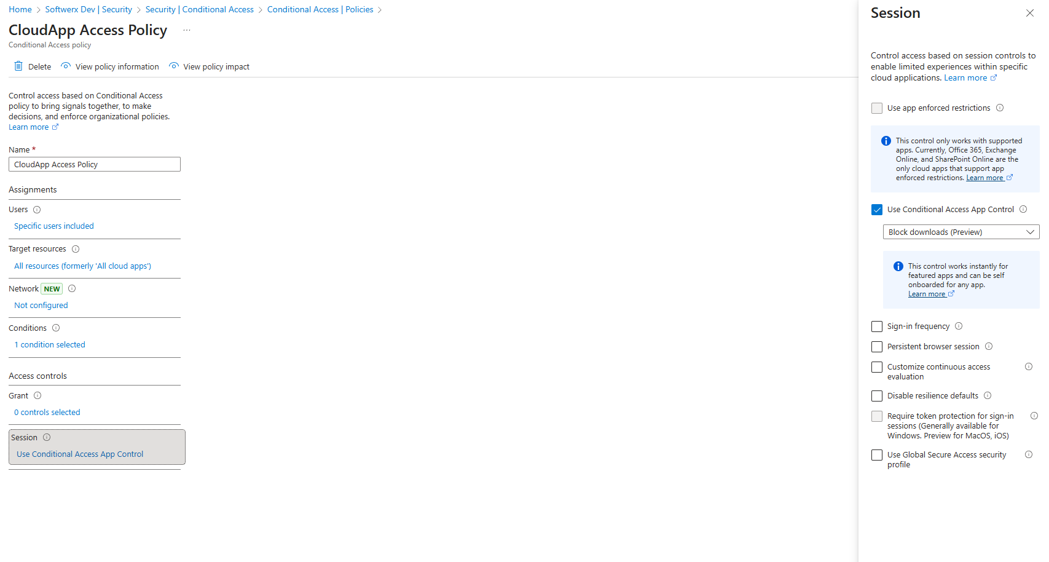1049x562 pixels.
Task: Click info icon next to Sign-in frequency
Action: pyautogui.click(x=959, y=326)
